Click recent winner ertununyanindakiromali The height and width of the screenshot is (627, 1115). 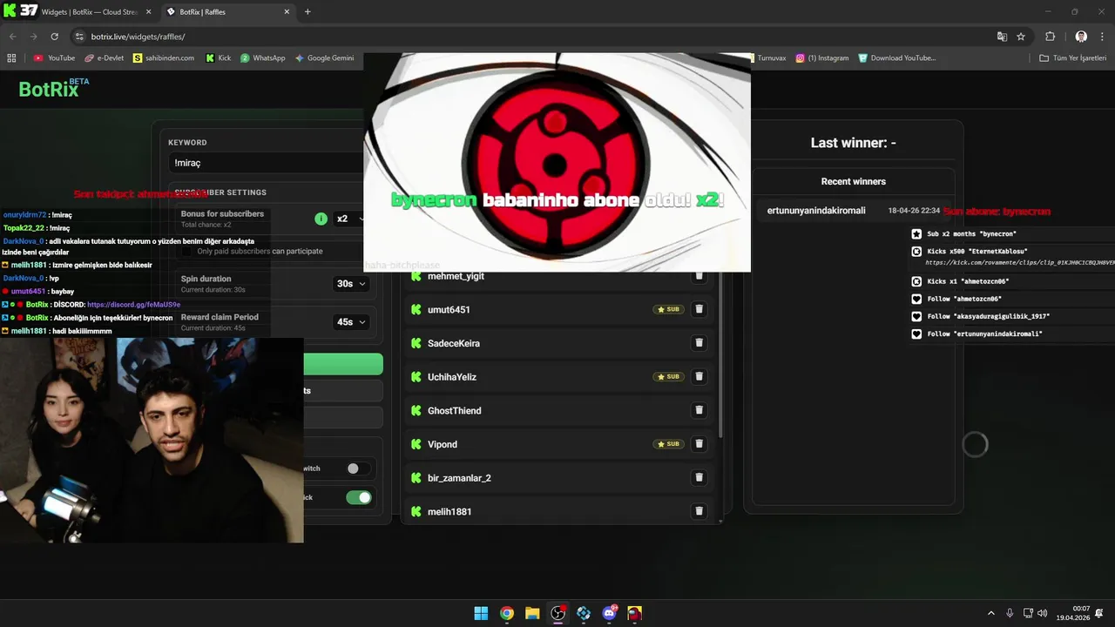(x=816, y=211)
